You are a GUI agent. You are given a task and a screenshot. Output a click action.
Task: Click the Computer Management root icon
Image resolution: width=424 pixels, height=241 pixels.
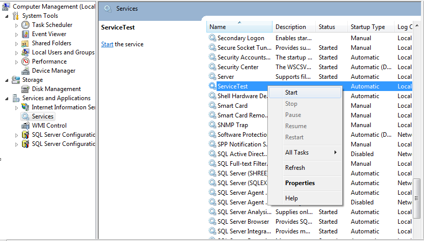click(x=6, y=7)
